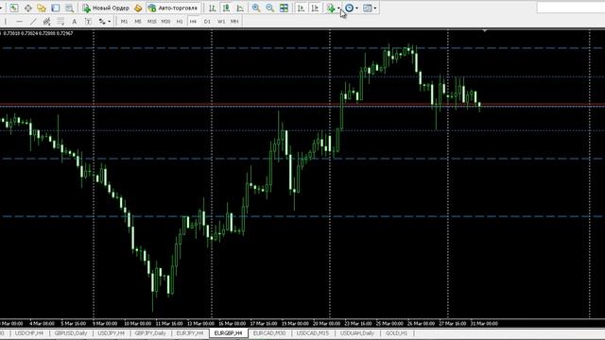This screenshot has width=605, height=340.
Task: Open the USDUAH,Daily chart tab
Action: tap(357, 333)
